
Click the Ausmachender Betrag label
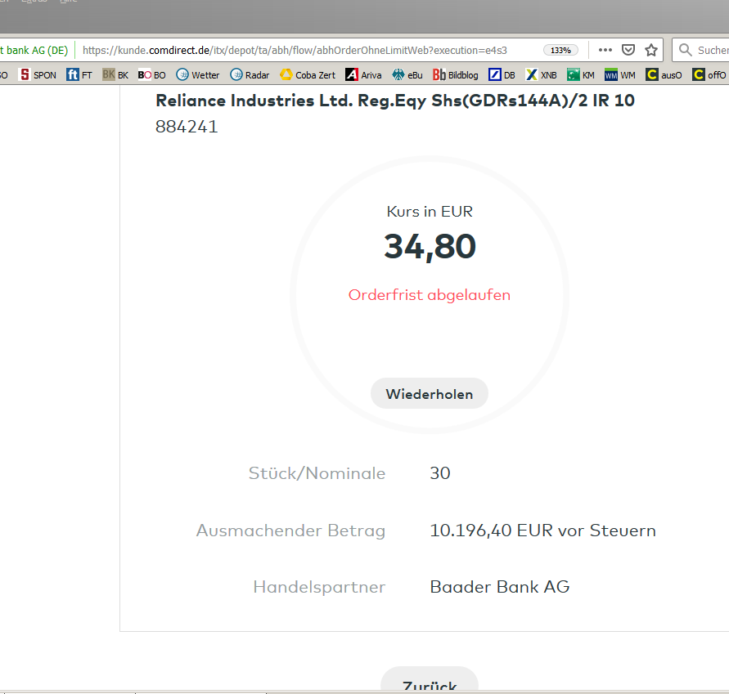291,531
